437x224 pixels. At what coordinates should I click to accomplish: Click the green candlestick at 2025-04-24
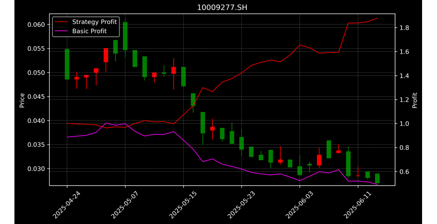pyautogui.click(x=67, y=64)
